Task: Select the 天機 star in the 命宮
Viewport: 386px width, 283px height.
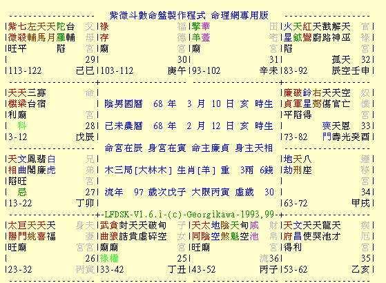Action: [12, 98]
